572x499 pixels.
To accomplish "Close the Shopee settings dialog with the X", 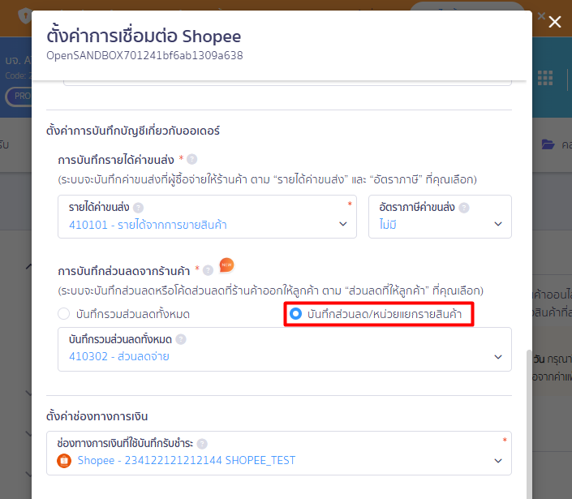I will pos(555,22).
